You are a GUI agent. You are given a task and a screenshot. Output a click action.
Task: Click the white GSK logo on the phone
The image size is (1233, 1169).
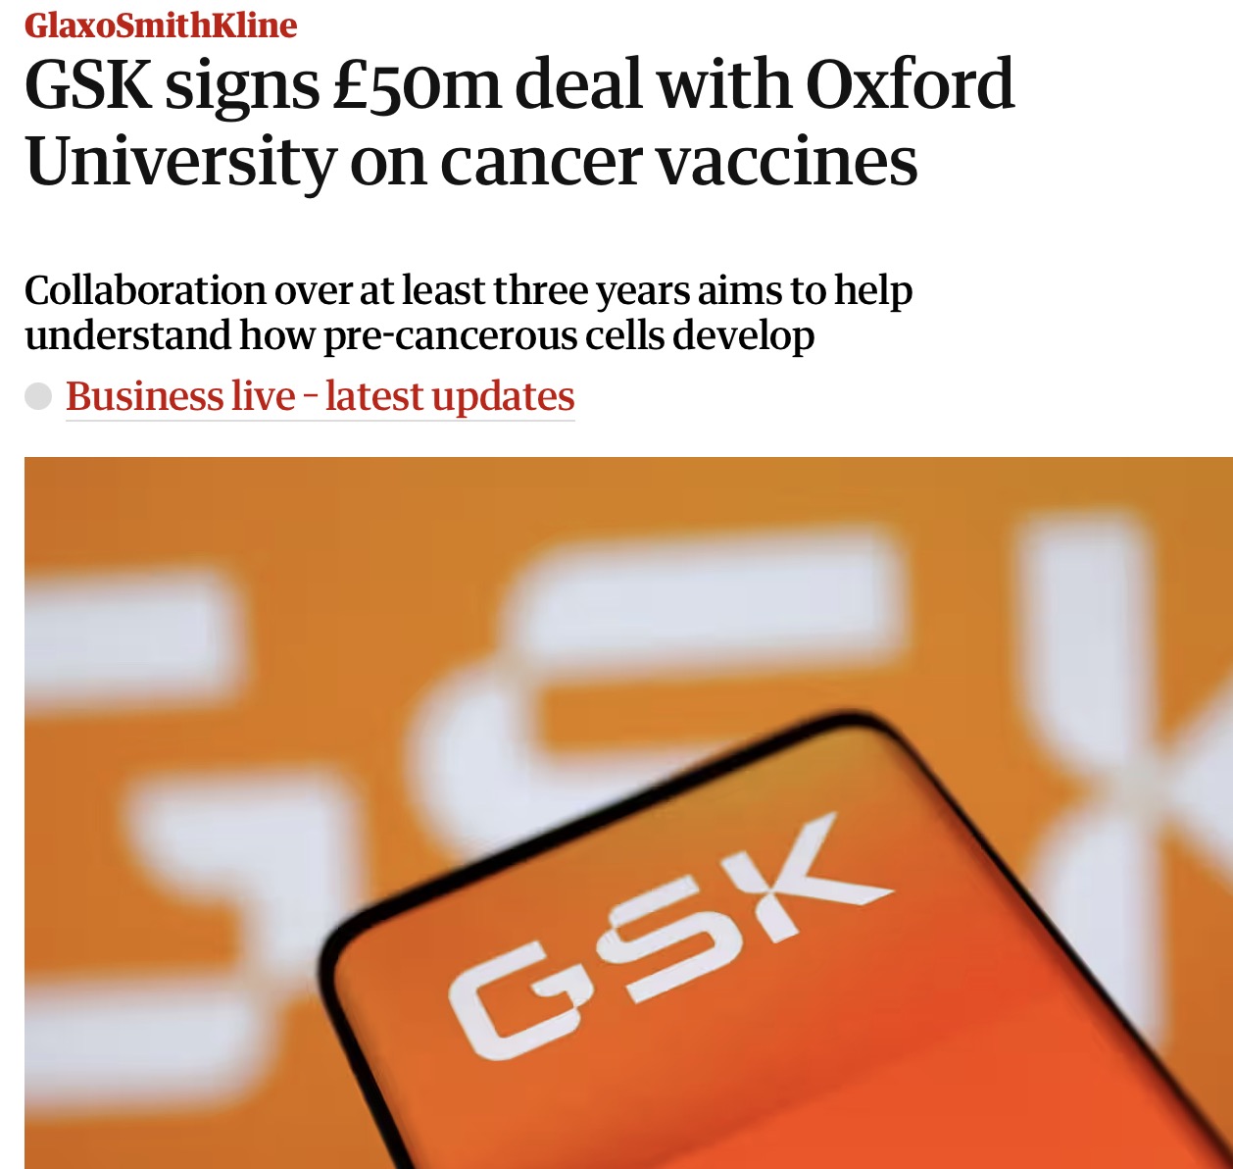pos(666,941)
